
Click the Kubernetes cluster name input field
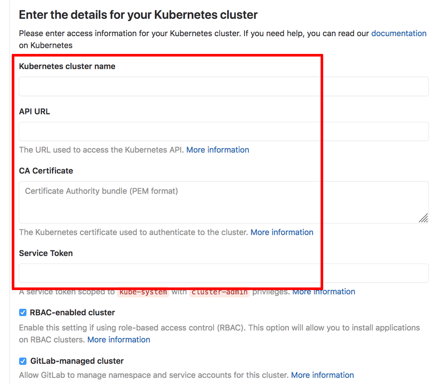coord(224,87)
